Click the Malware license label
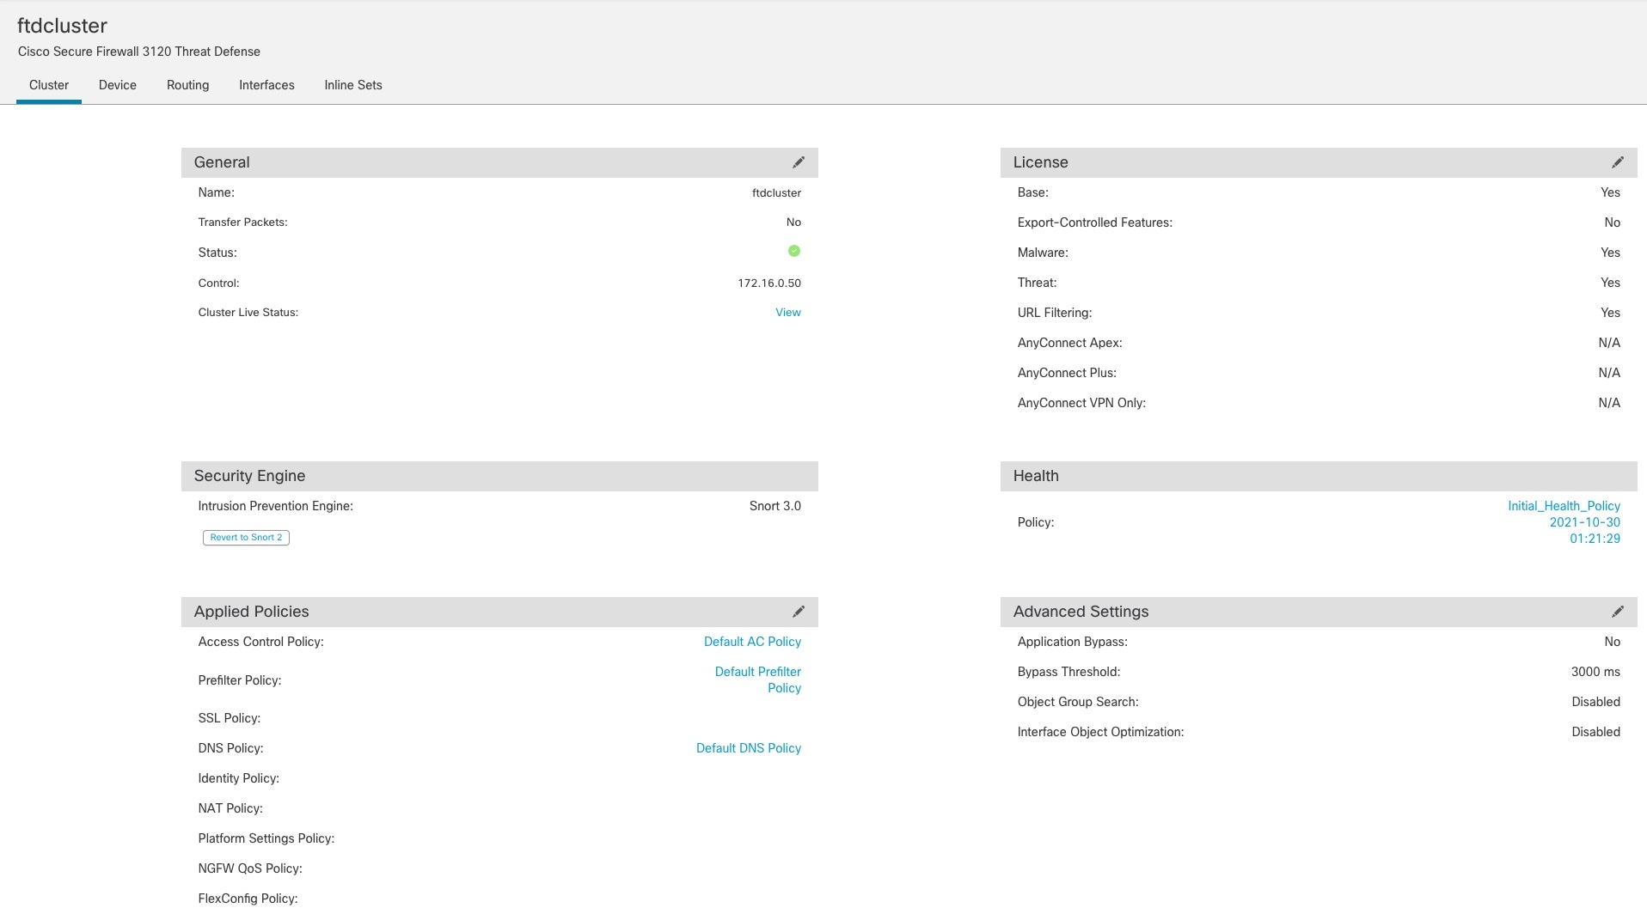Image resolution: width=1647 pixels, height=914 pixels. pyautogui.click(x=1042, y=253)
